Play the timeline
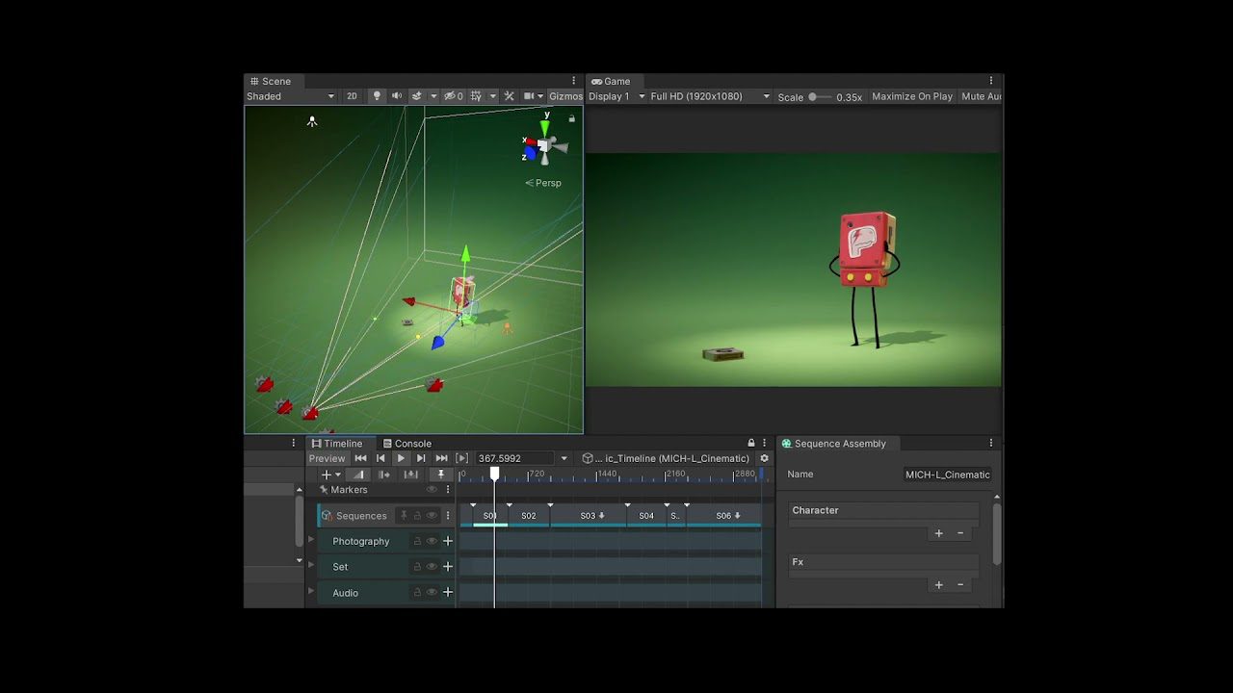1233x693 pixels. pyautogui.click(x=401, y=458)
